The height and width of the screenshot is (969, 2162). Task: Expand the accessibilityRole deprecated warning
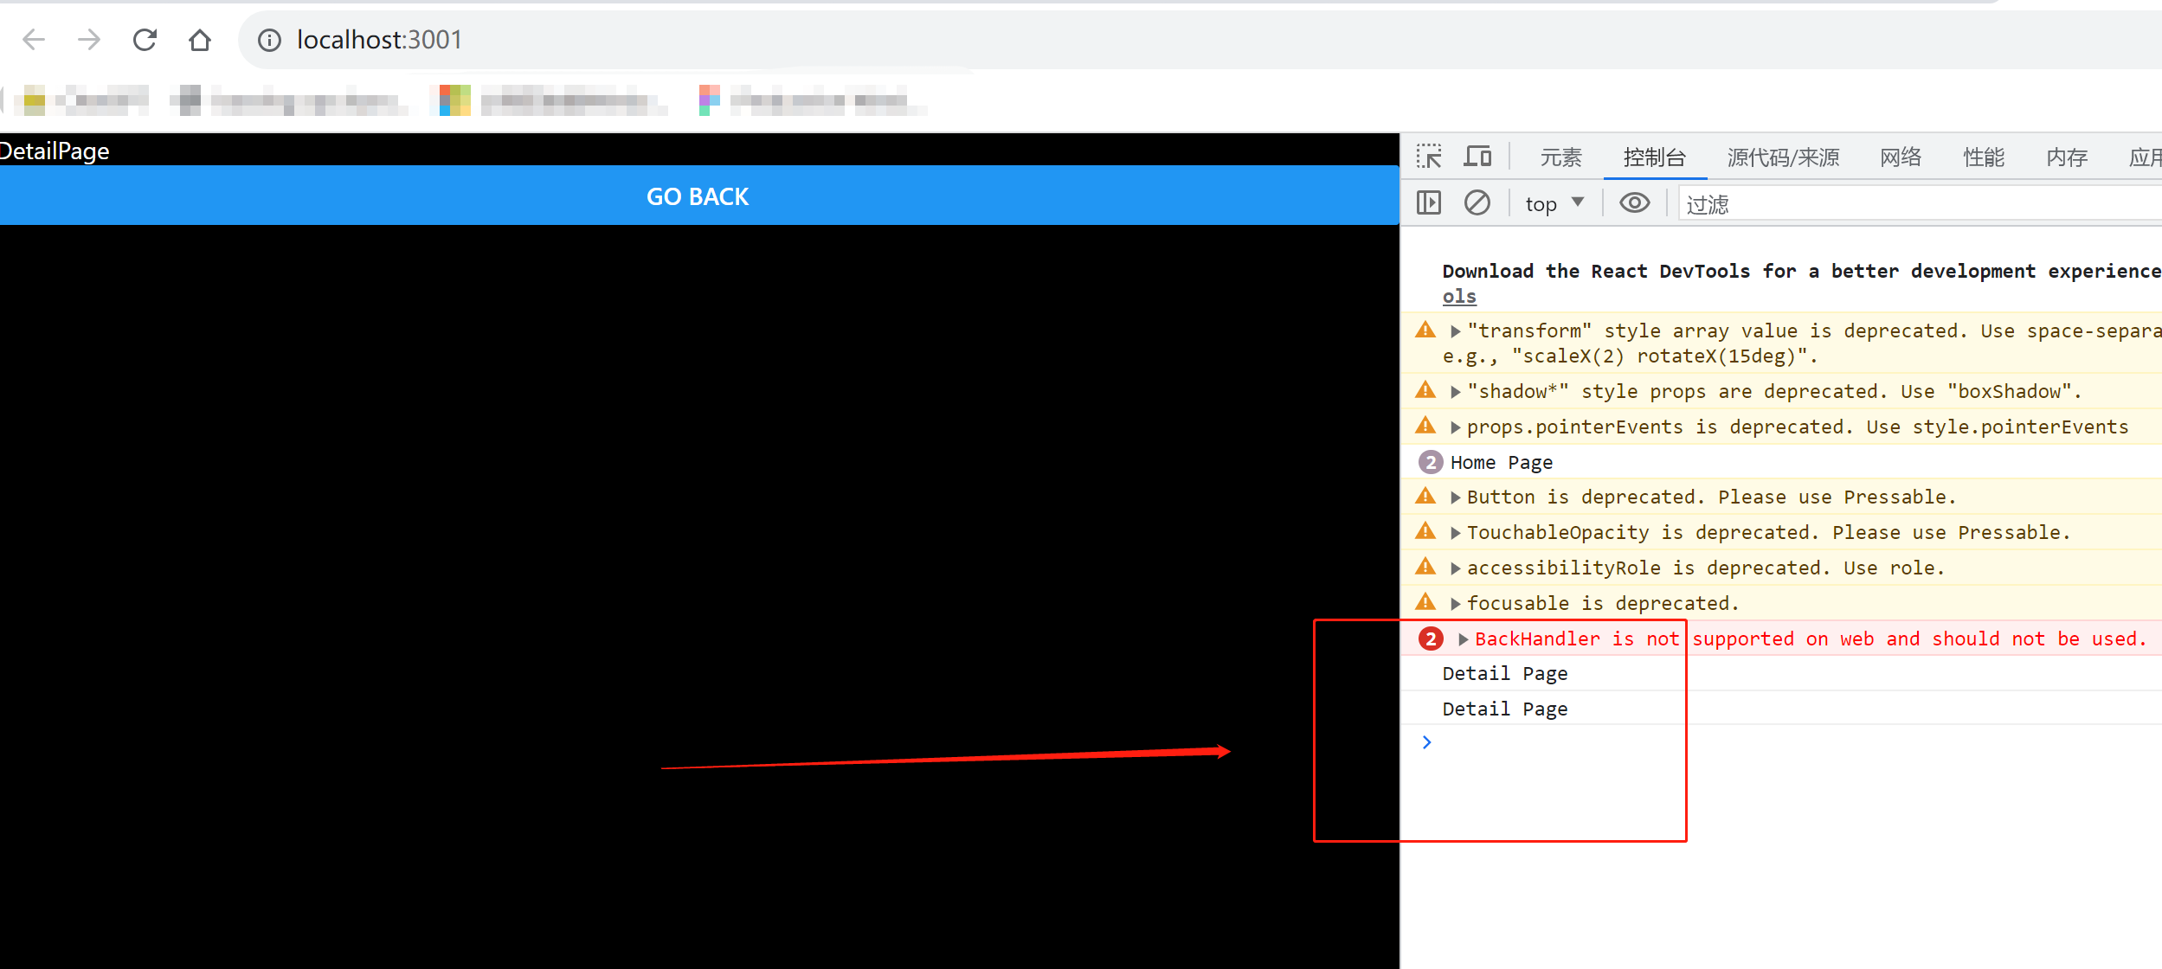(1456, 567)
